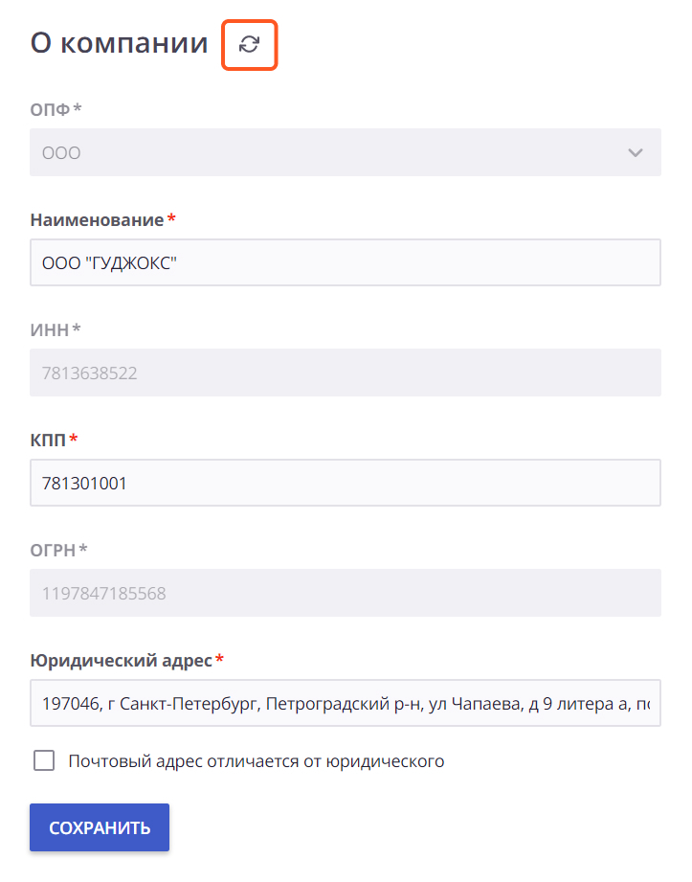
Task: Click the ОГРН field with 1197847185568
Action: [x=346, y=593]
